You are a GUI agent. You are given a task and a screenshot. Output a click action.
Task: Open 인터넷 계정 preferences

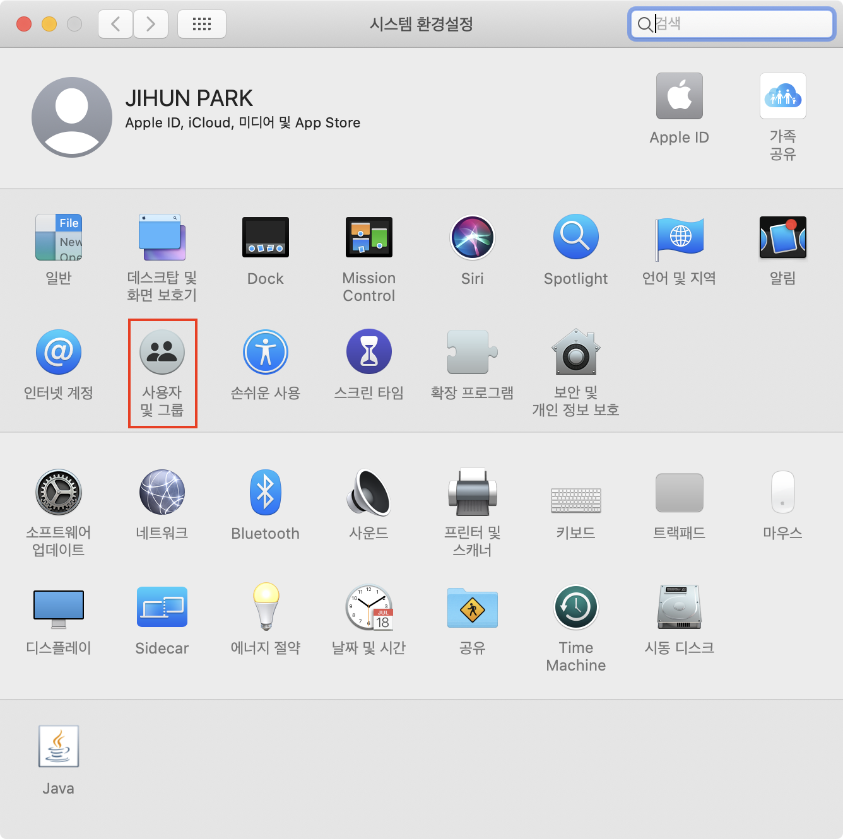pos(59,352)
